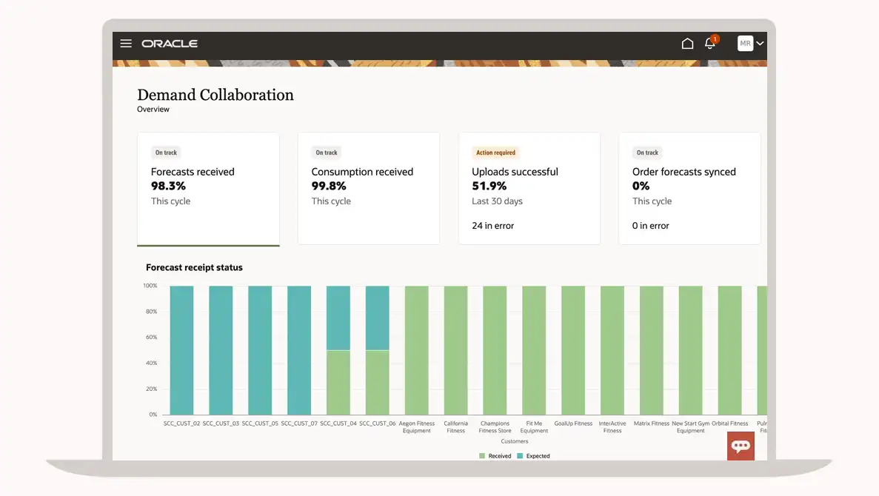This screenshot has height=496, width=879.
Task: Expand the user profile dropdown arrow
Action: pyautogui.click(x=760, y=44)
